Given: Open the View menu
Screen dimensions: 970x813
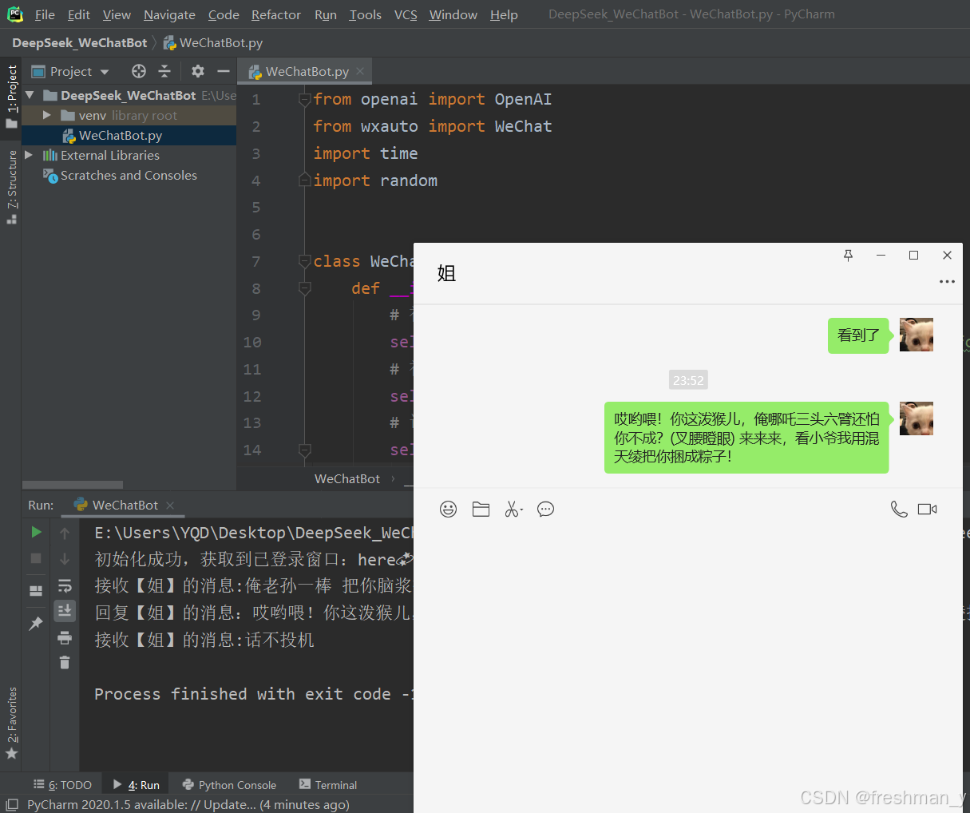Looking at the screenshot, I should tap(117, 14).
